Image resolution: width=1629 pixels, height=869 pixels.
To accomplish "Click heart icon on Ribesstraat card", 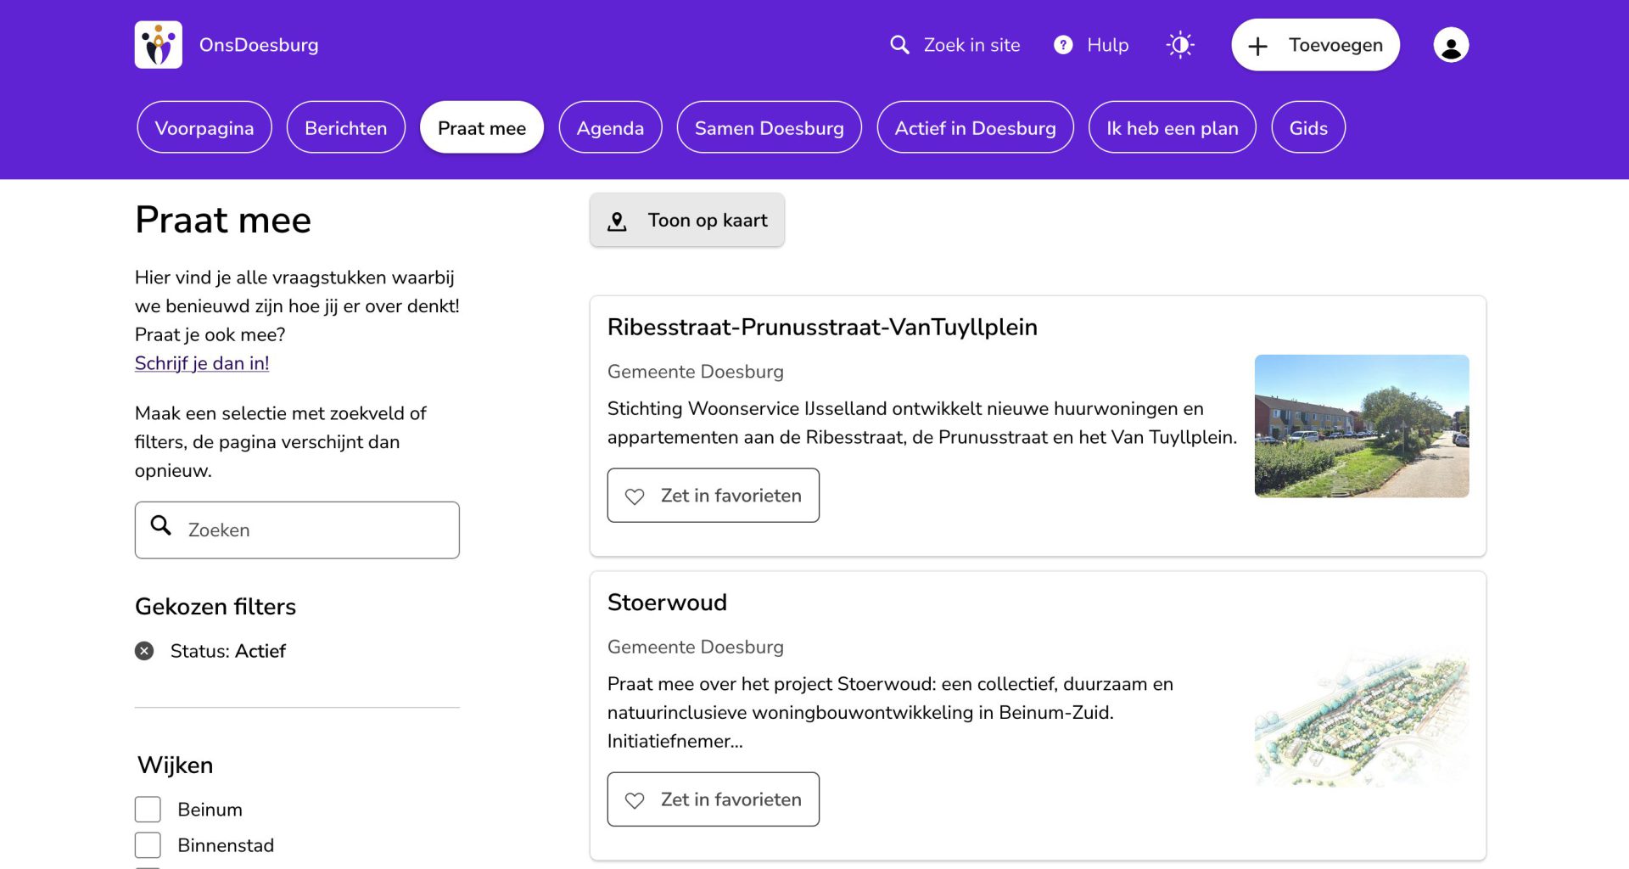I will point(635,496).
